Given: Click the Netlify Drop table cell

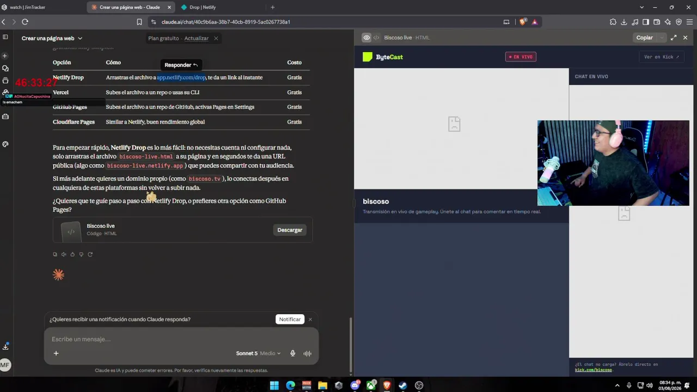Looking at the screenshot, I should (68, 77).
